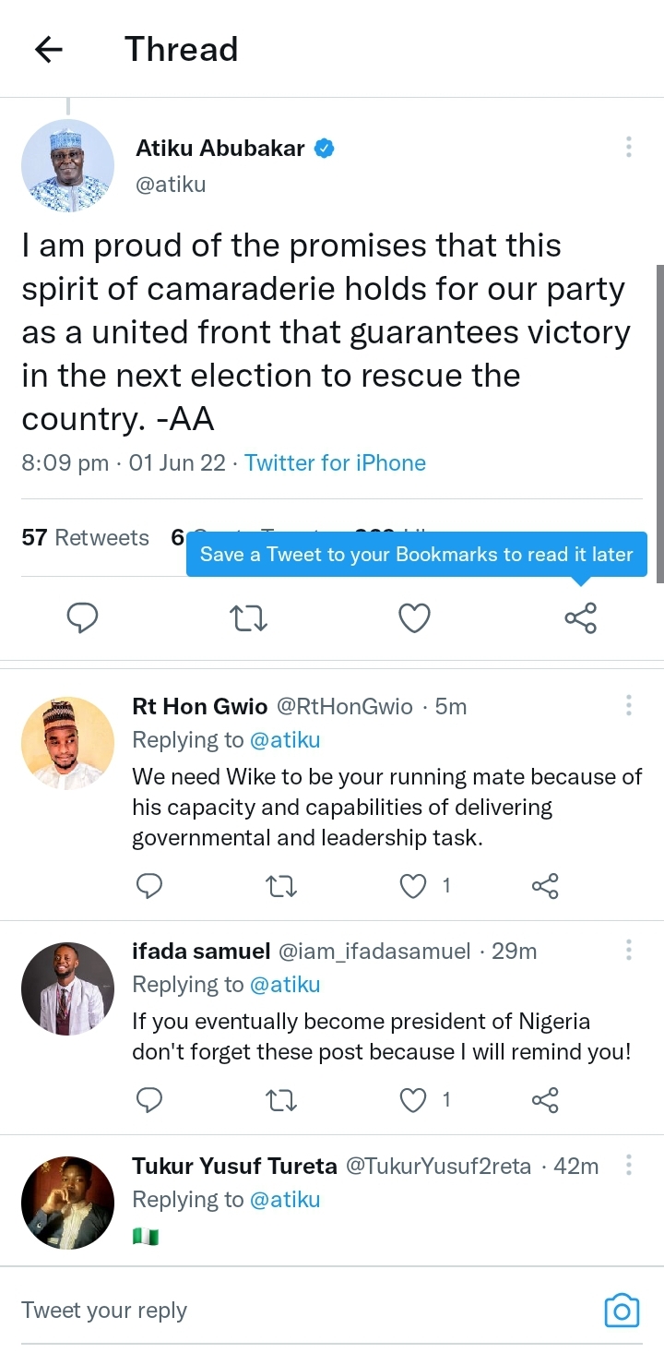Open more options on Rt Hon Gwio's reply
Image resolution: width=664 pixels, height=1353 pixels.
[x=628, y=706]
